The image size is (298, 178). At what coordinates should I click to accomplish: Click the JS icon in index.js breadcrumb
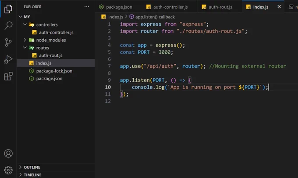(x=103, y=17)
